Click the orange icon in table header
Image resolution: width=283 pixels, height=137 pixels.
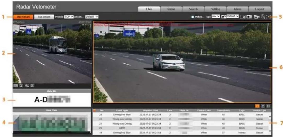[x=95, y=111]
